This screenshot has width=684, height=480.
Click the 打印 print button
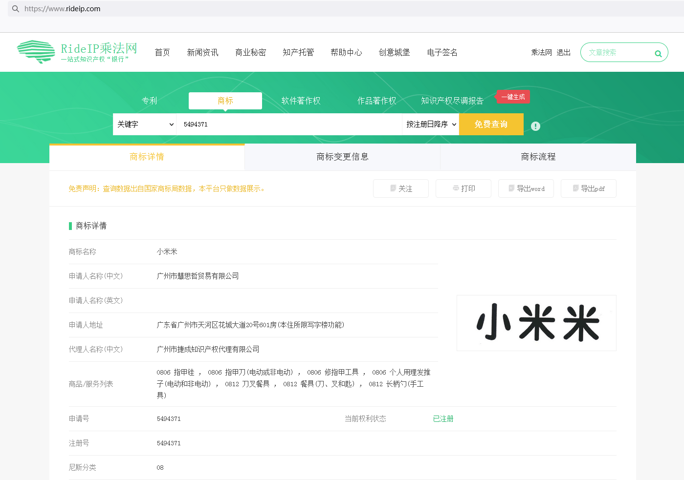pos(463,188)
